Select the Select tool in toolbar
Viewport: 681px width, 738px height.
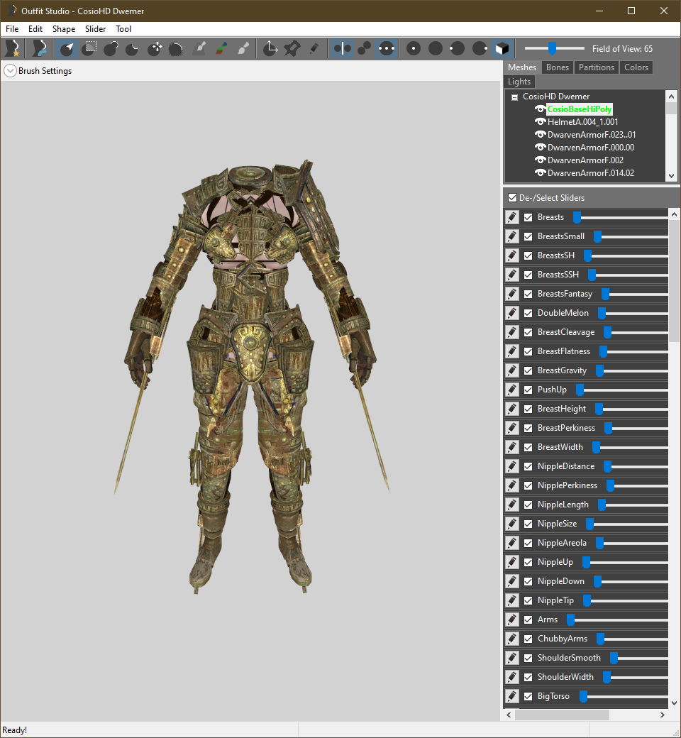[x=67, y=48]
